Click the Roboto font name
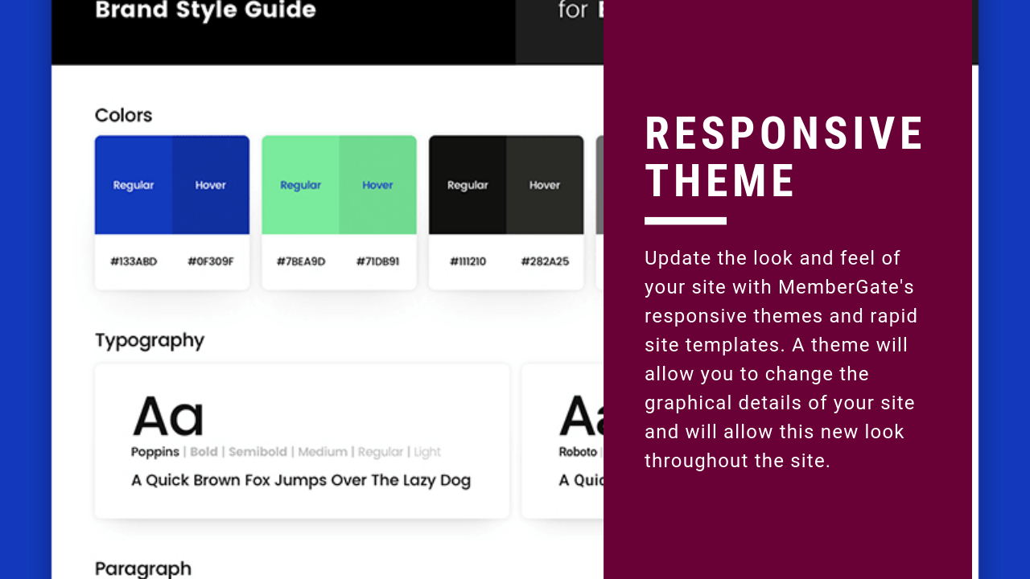Viewport: 1030px width, 579px height. point(578,452)
